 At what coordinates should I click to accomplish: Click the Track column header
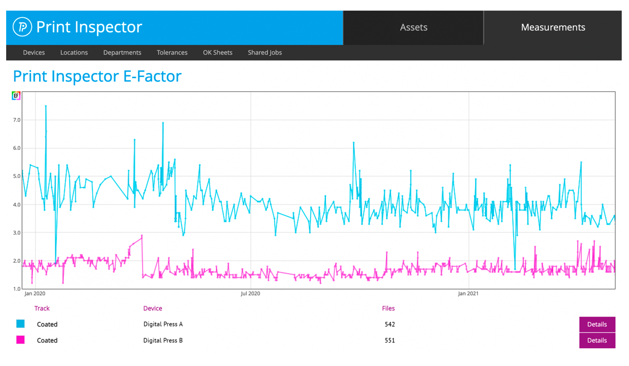[x=42, y=308]
